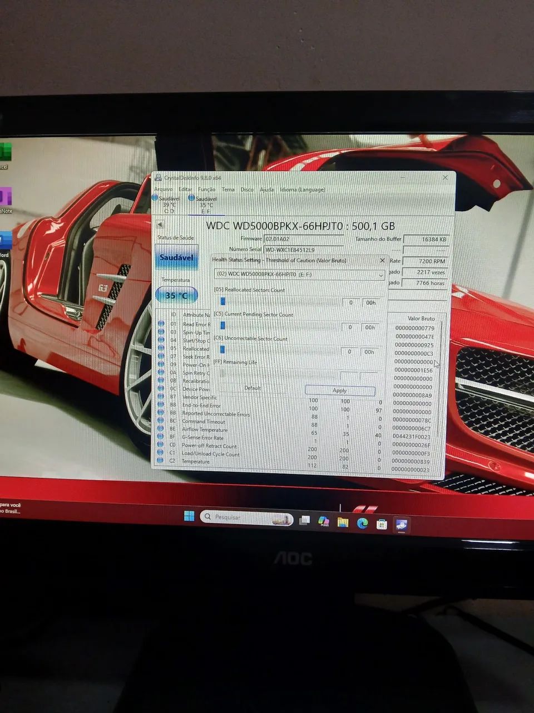Open the Idioma (Language) menu
The image size is (534, 713).
pos(303,189)
